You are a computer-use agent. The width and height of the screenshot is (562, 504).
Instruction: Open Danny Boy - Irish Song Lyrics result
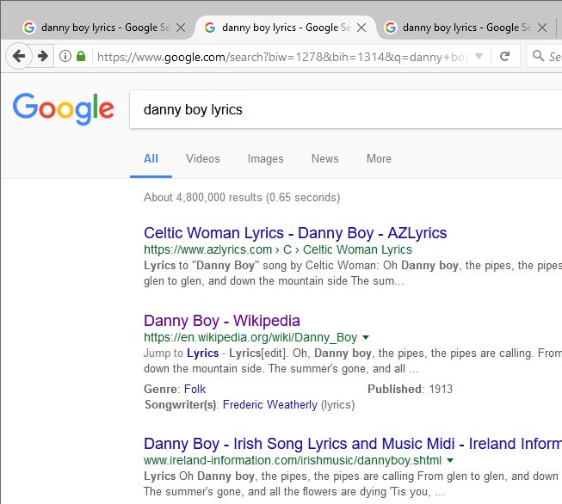pos(353,444)
